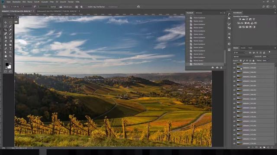277x155 pixels.
Task: Click the Protokoll panel scrollbar
Action: click(x=225, y=57)
